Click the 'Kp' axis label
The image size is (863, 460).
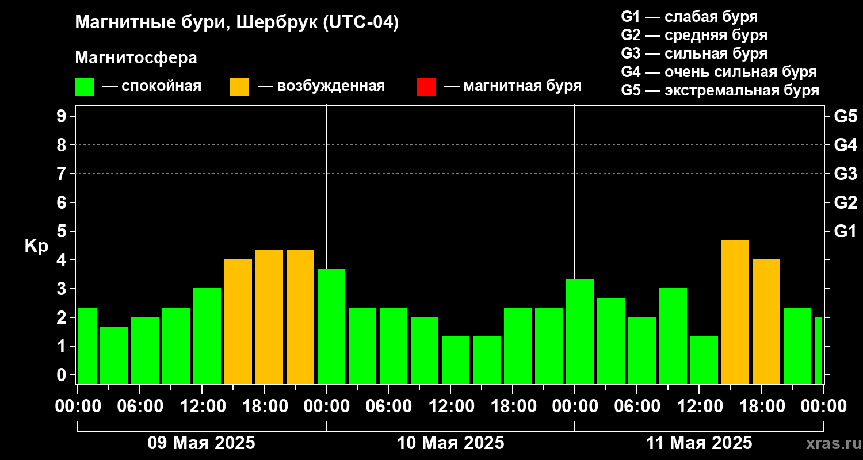point(36,246)
